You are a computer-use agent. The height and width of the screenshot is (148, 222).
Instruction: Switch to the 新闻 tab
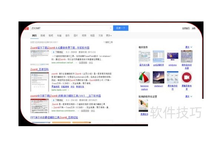click(43, 36)
